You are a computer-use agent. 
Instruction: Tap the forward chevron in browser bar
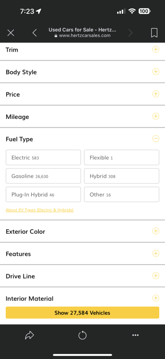130,33
